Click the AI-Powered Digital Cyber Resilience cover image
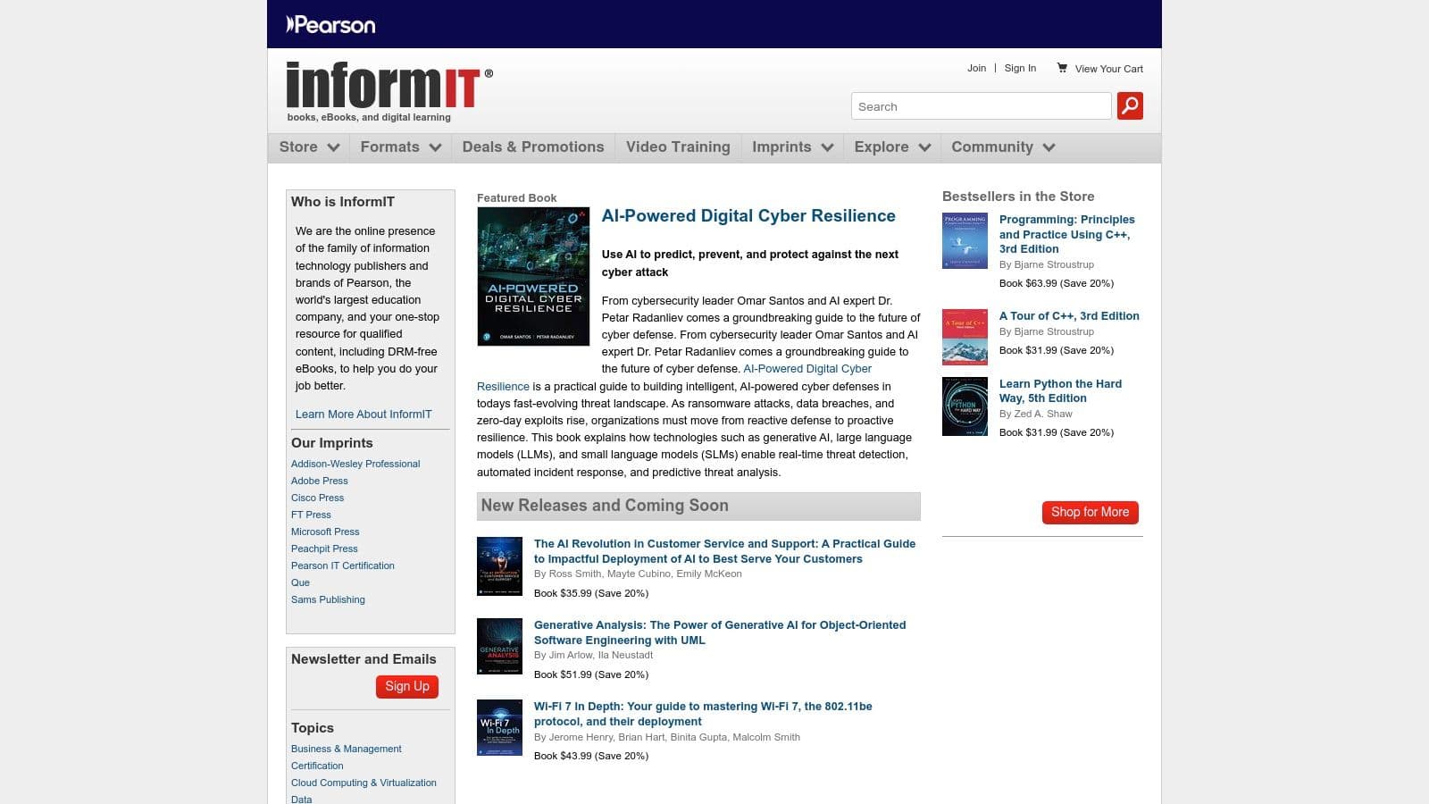 click(x=533, y=275)
